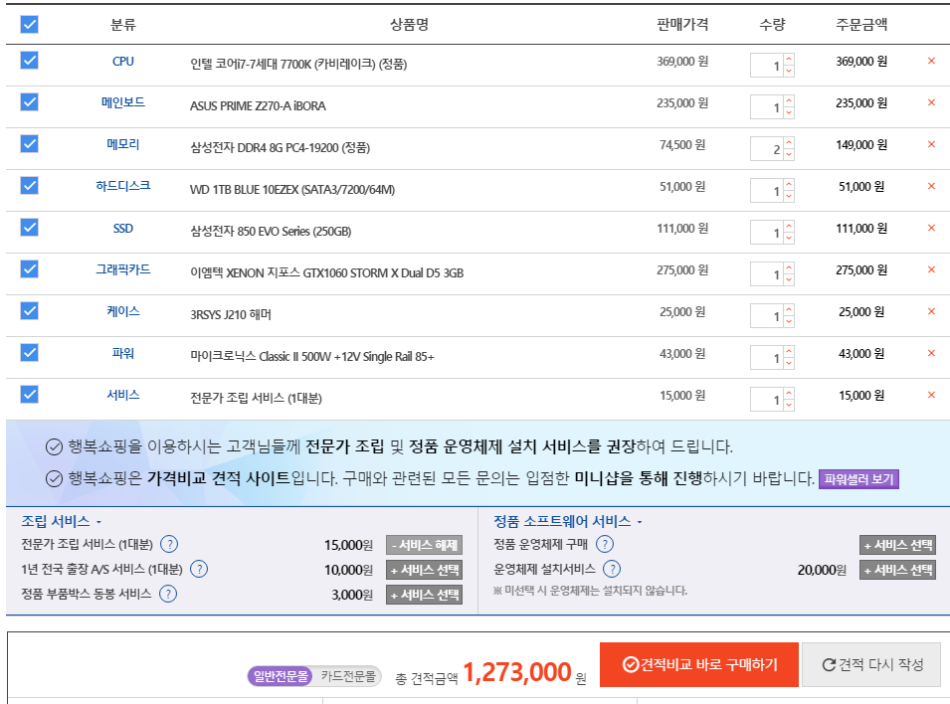Increase 메모리 quantity with up arrow
This screenshot has width=950, height=704.
pyautogui.click(x=789, y=144)
